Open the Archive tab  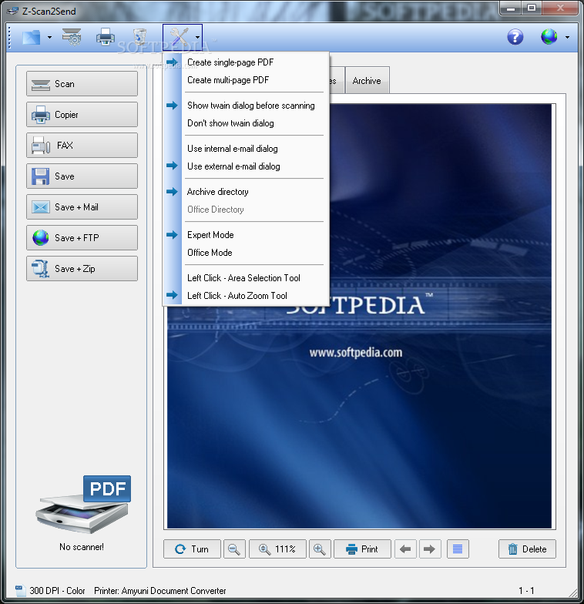[367, 80]
